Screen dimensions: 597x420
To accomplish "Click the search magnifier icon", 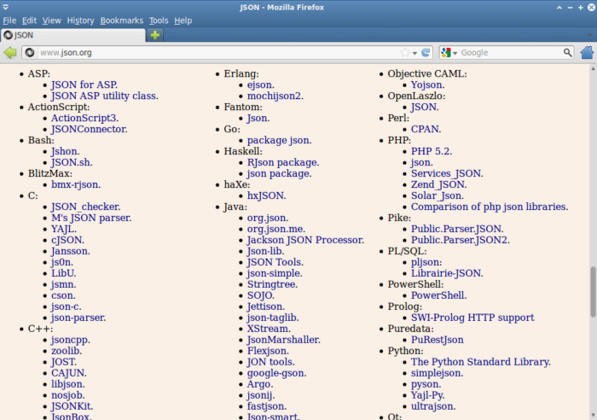I will tap(567, 53).
